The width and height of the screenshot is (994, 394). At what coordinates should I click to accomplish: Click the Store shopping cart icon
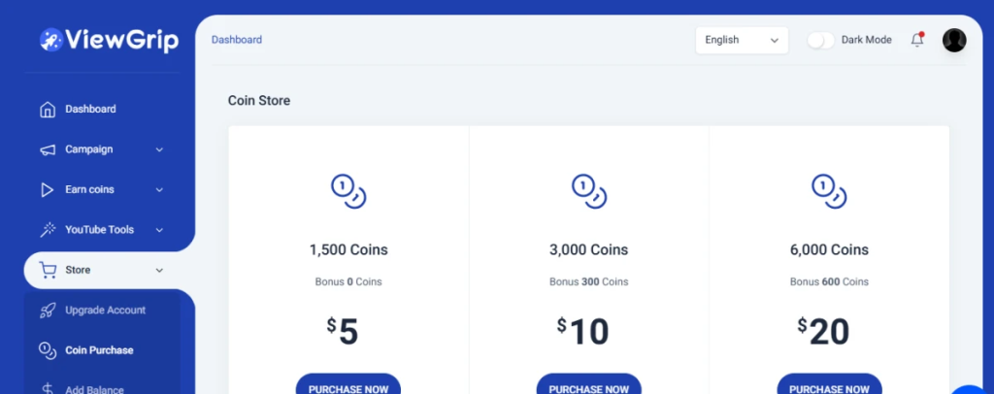[x=48, y=271]
